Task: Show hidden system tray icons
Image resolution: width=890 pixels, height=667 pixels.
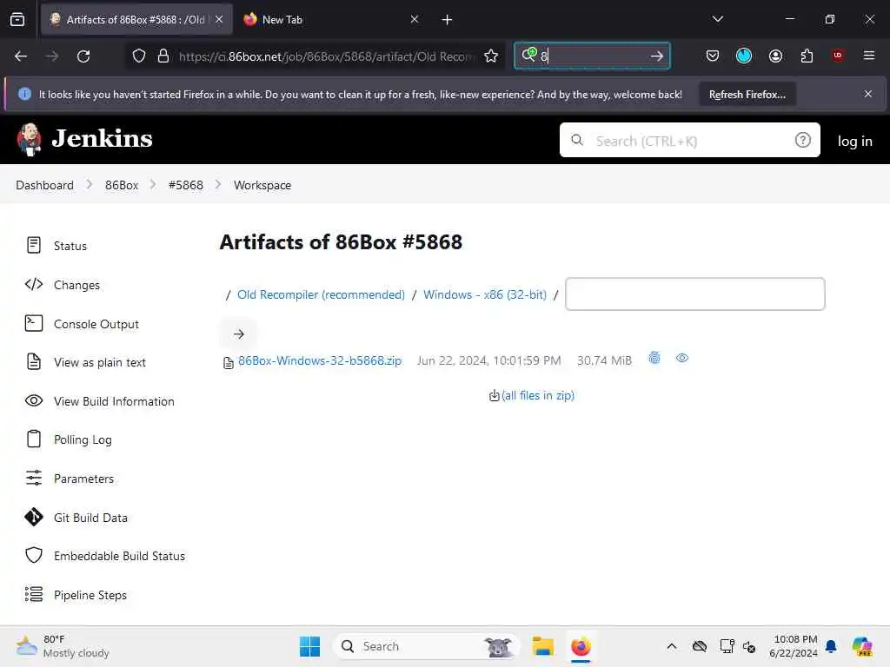Action: 672,646
